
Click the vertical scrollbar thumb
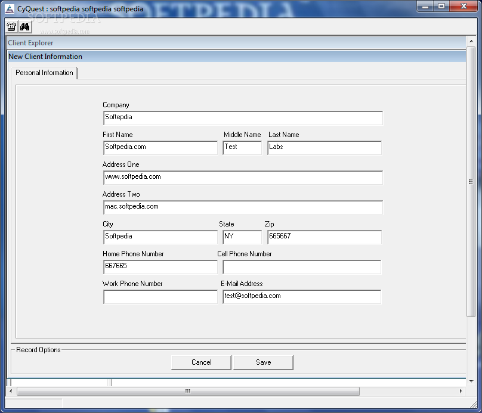pyautogui.click(x=471, y=182)
